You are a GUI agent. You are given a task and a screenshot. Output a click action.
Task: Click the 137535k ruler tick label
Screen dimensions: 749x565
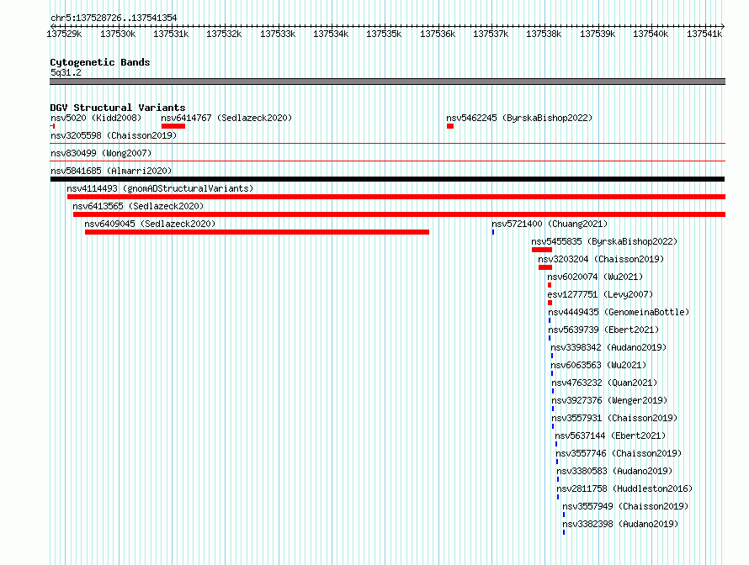click(x=384, y=34)
